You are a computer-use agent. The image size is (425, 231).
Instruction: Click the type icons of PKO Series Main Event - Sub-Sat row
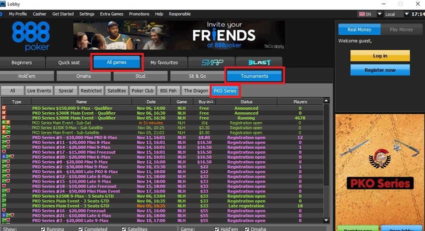click(x=6, y=123)
